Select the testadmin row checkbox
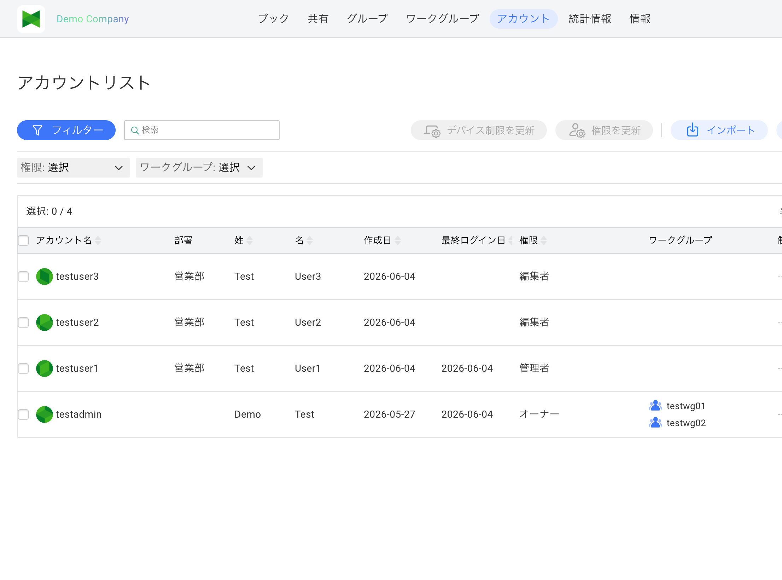782x580 pixels. [x=23, y=414]
